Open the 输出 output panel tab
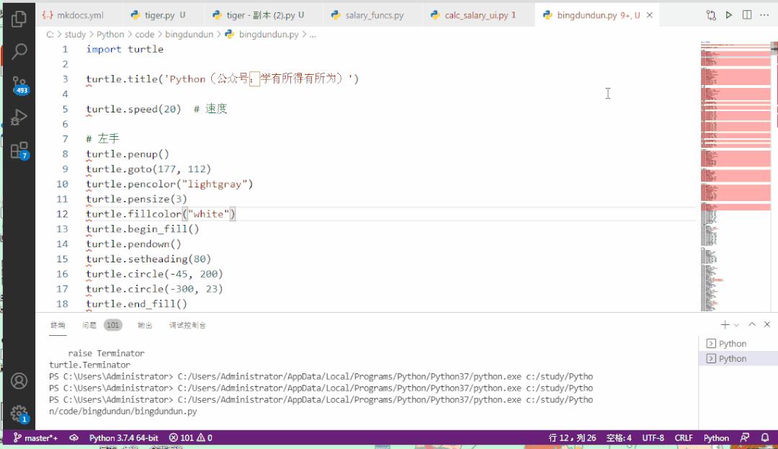The image size is (778, 449). coord(145,326)
